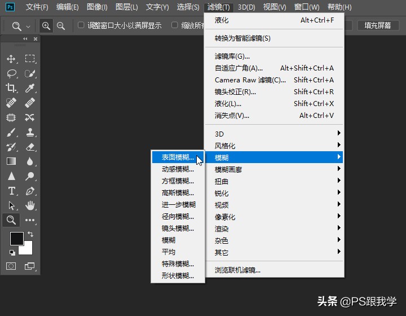
Task: Select the Eraser tool
Action: coord(30,147)
